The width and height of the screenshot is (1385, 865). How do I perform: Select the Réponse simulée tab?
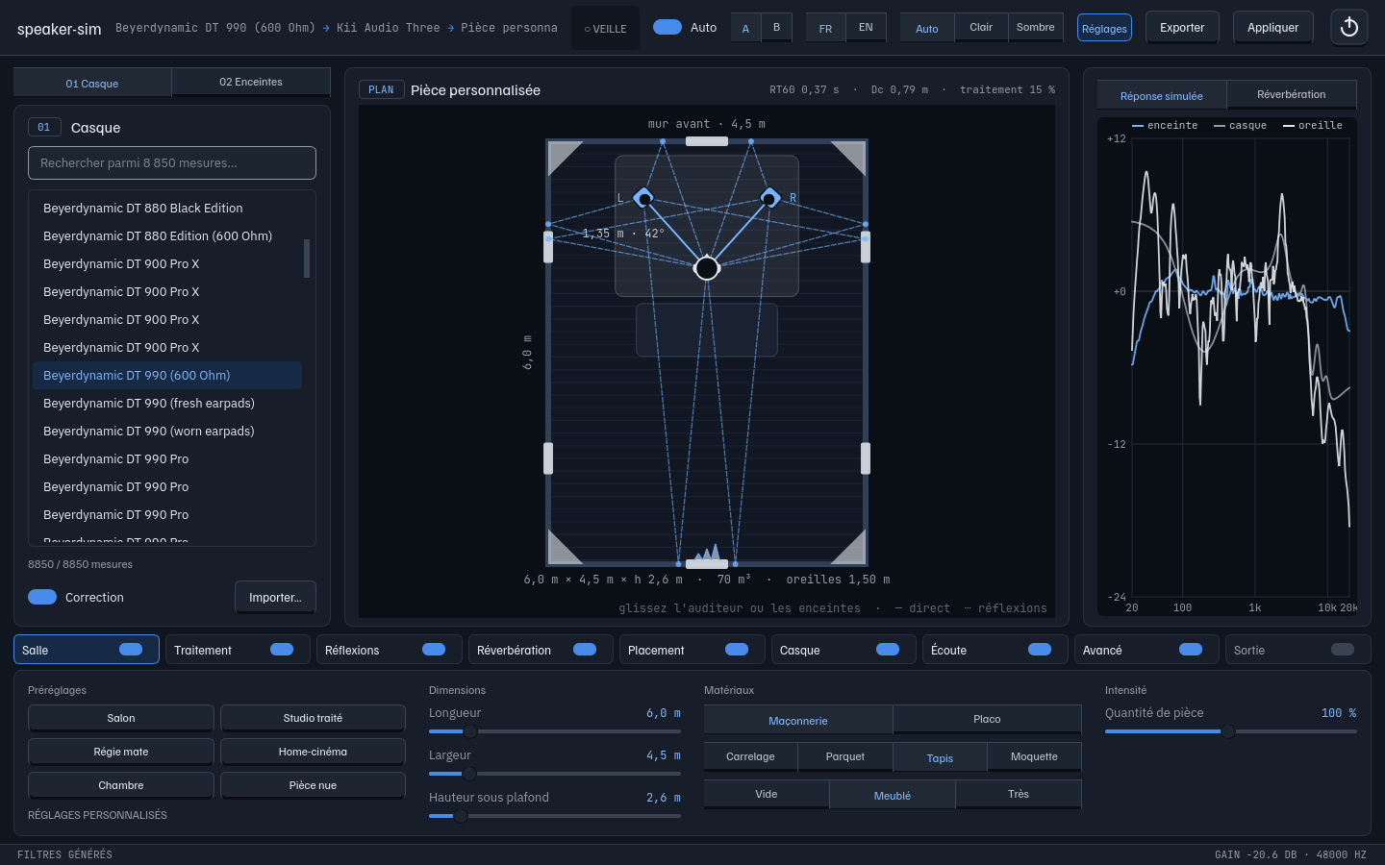tap(1162, 95)
